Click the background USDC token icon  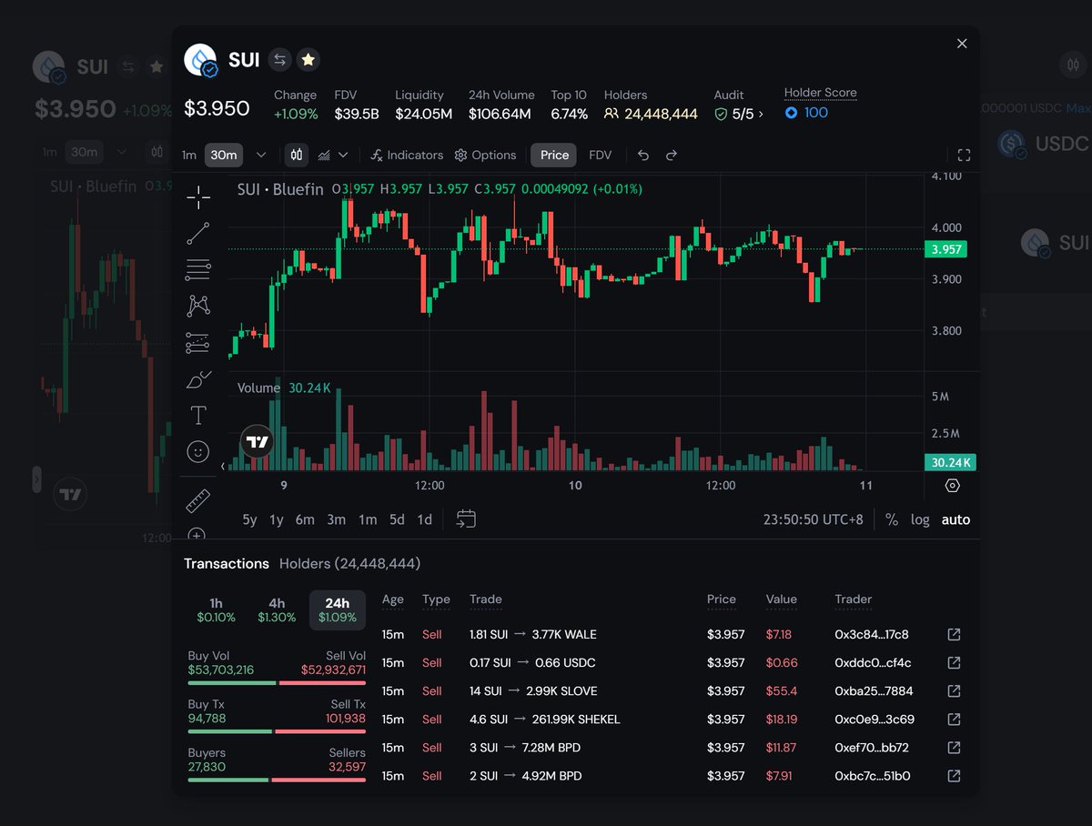1013,144
